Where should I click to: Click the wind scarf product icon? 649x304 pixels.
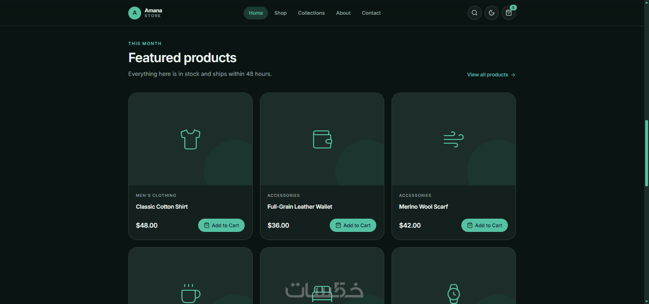(454, 139)
